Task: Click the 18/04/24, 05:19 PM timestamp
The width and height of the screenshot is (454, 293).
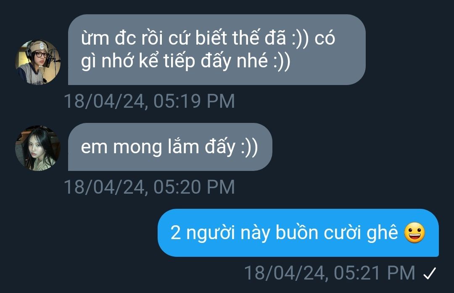Action: (149, 101)
